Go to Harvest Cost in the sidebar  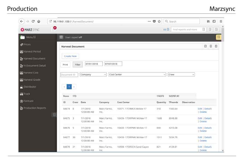pos(31,73)
